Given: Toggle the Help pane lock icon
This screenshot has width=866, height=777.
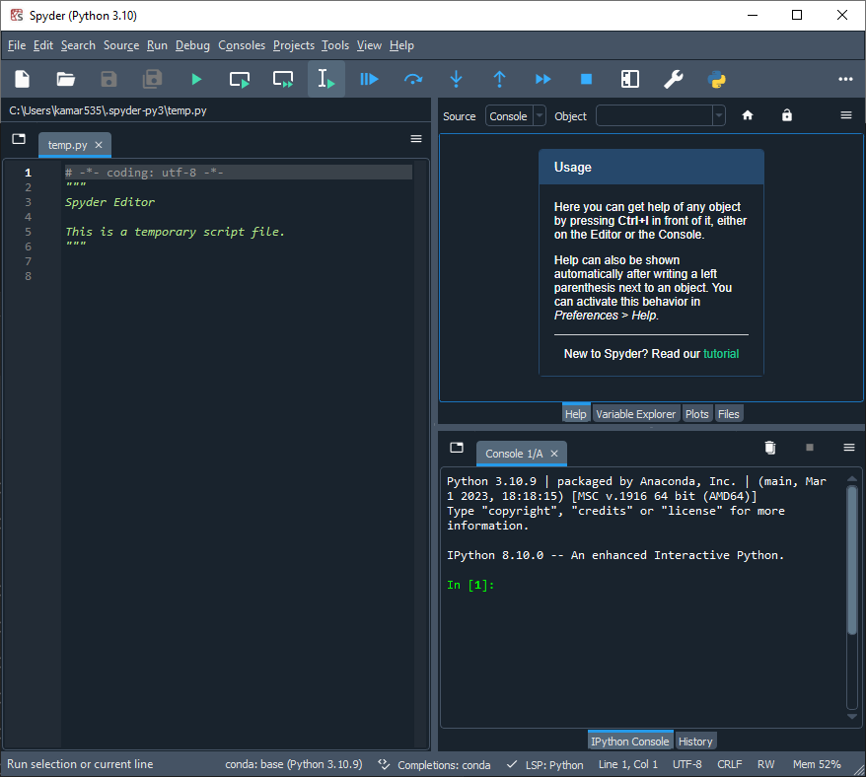Looking at the screenshot, I should pyautogui.click(x=787, y=114).
